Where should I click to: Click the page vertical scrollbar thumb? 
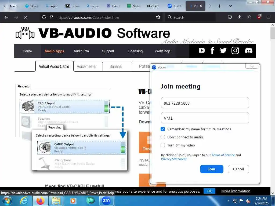click(x=273, y=33)
